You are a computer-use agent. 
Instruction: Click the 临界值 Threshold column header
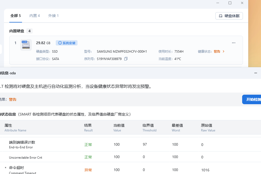tap(149, 128)
